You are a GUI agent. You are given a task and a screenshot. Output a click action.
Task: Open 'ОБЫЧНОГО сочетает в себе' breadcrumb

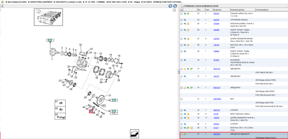pos(69,2)
